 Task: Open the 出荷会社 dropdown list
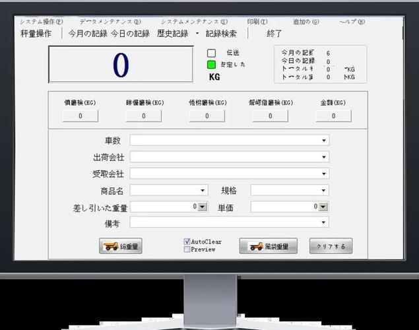click(x=323, y=157)
